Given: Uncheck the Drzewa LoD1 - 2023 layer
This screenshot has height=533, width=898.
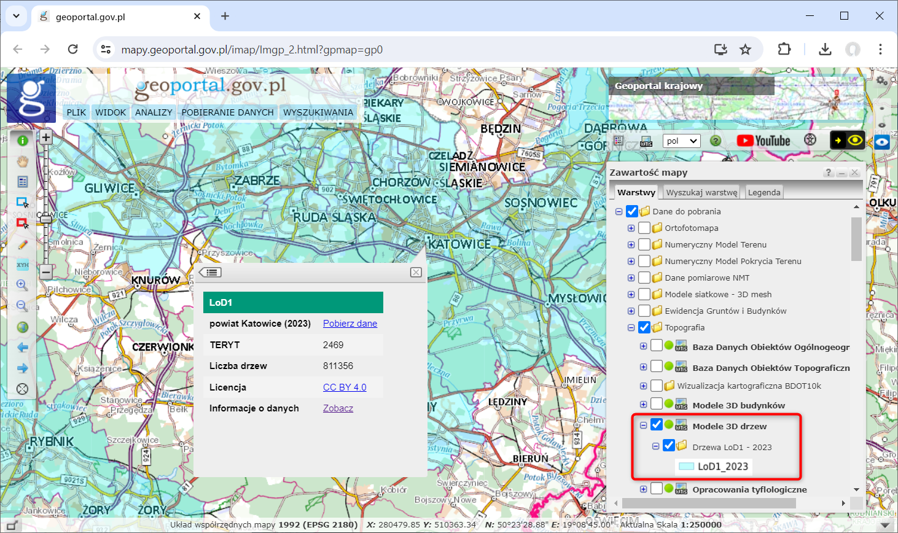Looking at the screenshot, I should (668, 446).
